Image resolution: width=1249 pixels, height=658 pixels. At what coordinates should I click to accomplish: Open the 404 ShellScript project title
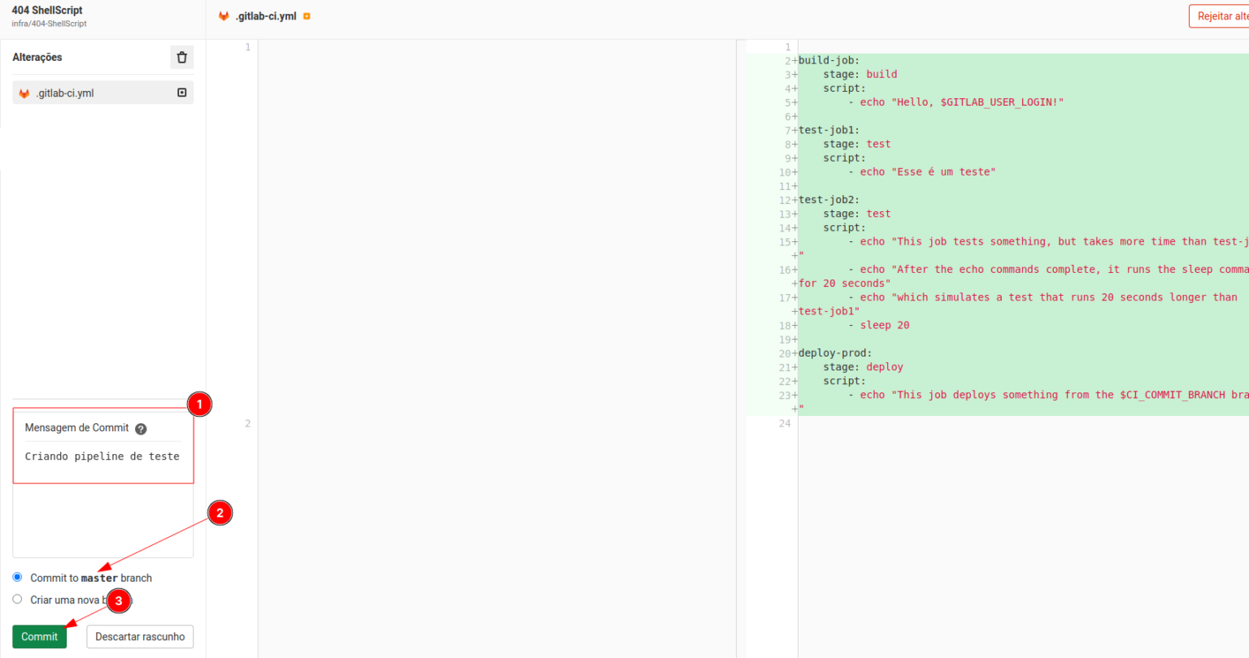[x=47, y=10]
